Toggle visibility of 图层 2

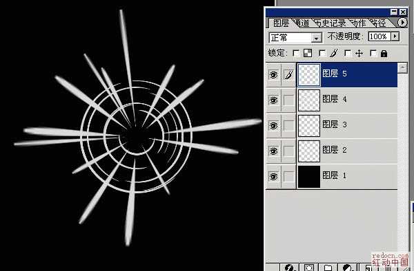click(273, 151)
